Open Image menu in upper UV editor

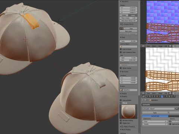coord(160,46)
